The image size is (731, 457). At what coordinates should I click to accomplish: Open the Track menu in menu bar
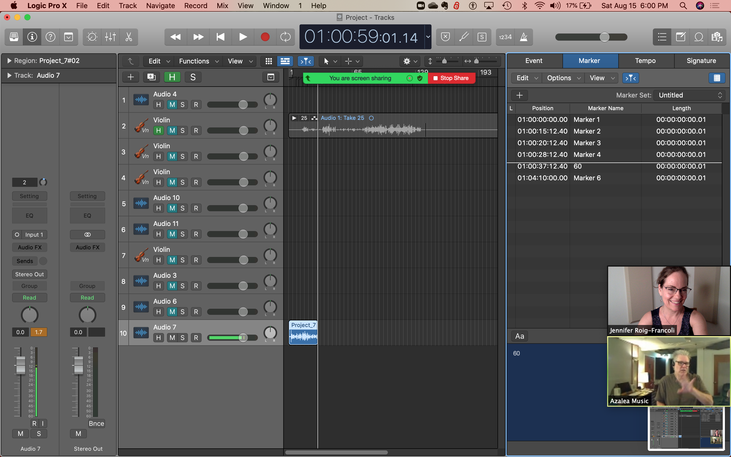[x=127, y=5]
